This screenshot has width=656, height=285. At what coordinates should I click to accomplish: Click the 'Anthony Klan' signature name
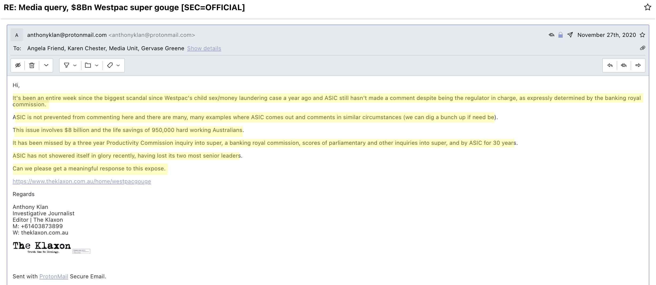(30, 207)
